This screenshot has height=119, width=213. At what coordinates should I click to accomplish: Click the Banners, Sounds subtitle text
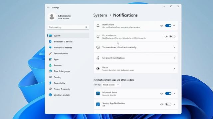point(109,95)
